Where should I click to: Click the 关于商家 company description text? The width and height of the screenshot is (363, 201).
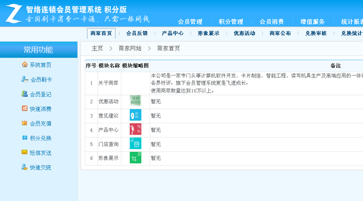257,83
